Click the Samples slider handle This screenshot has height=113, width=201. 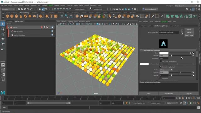[x=171, y=75]
